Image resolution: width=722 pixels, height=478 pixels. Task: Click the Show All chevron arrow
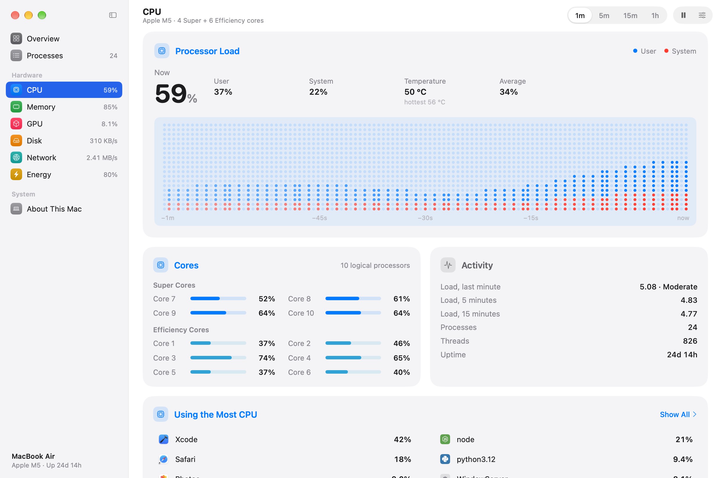pyautogui.click(x=694, y=414)
